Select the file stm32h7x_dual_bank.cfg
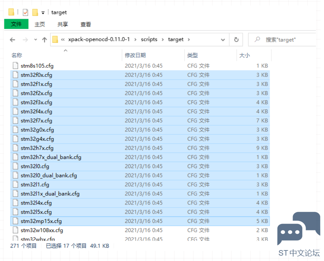Viewport: 324px width, 261px height. pyautogui.click(x=140, y=157)
